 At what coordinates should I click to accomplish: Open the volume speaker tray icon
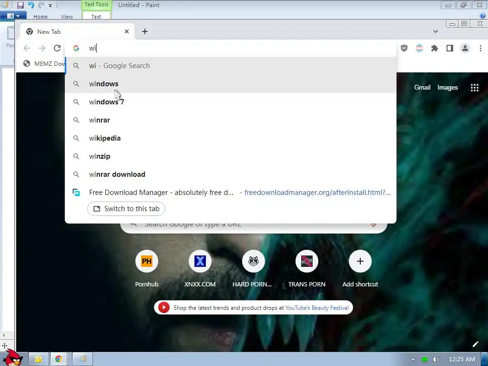(x=436, y=359)
